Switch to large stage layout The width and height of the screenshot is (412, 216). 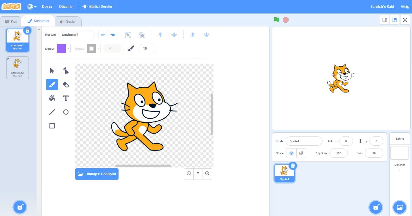[x=394, y=20]
